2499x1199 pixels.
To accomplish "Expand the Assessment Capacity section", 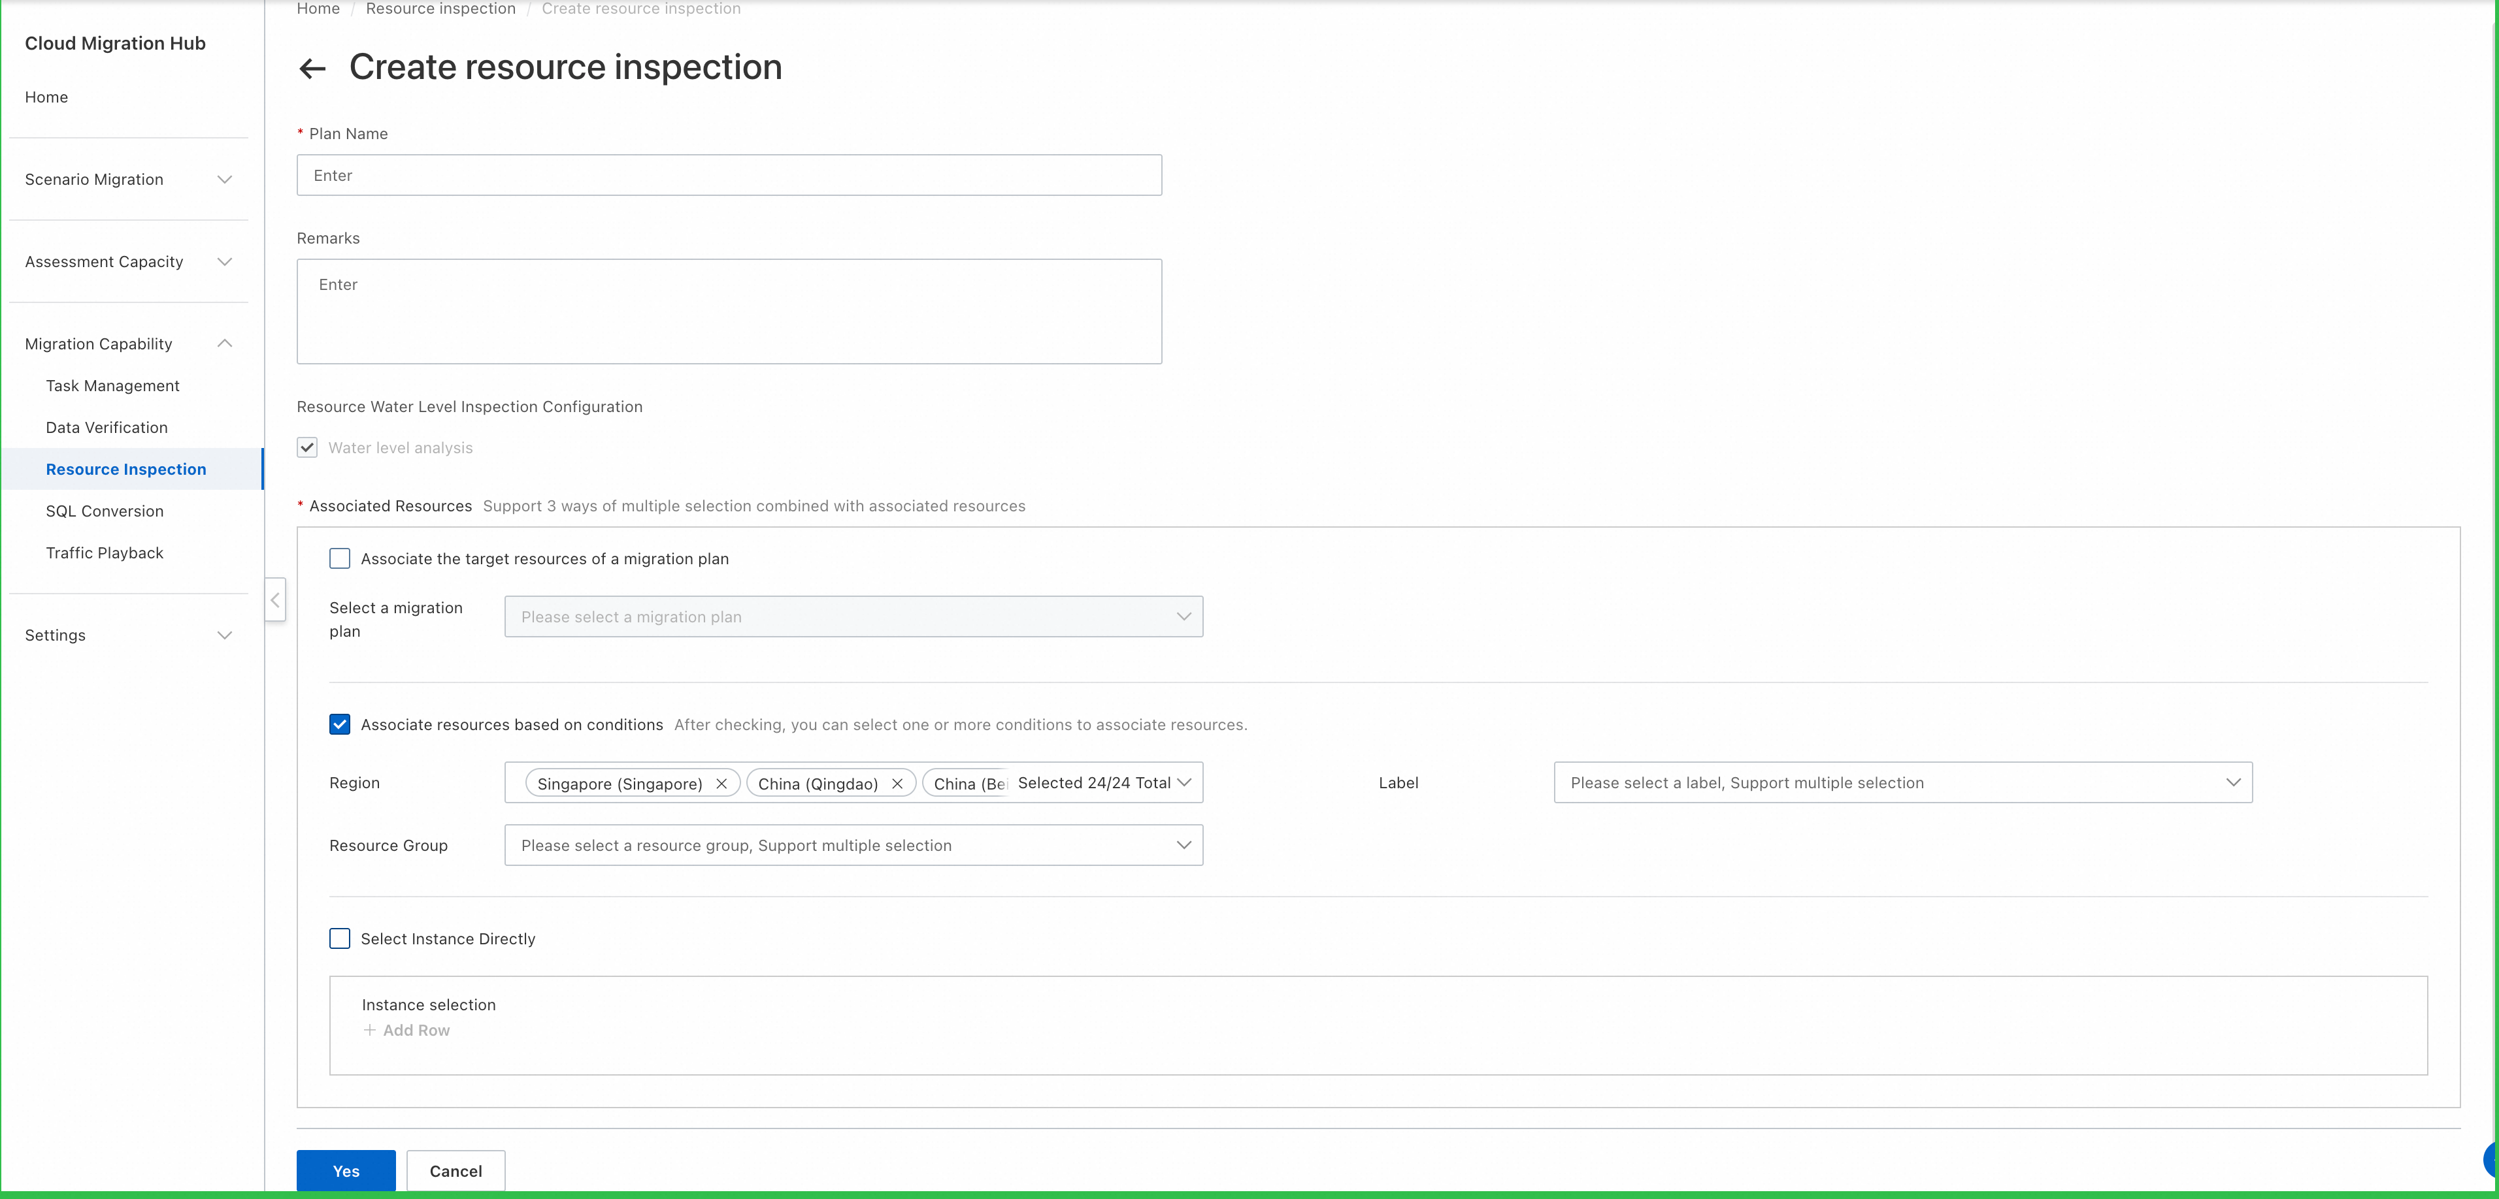I will 225,262.
